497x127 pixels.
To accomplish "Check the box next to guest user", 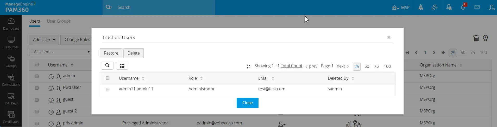I will (37, 100).
